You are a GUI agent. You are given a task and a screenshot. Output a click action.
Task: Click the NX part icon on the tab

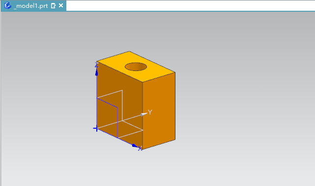[7, 5]
